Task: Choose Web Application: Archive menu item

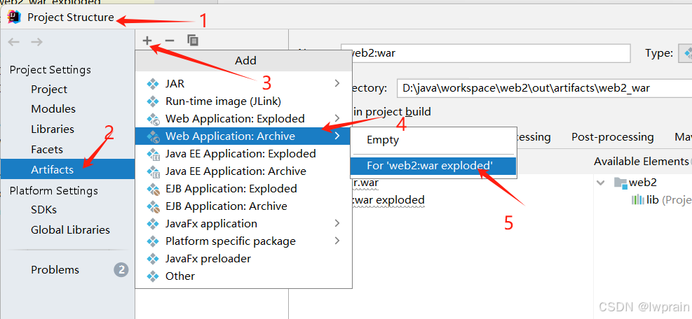Action: tap(243, 136)
